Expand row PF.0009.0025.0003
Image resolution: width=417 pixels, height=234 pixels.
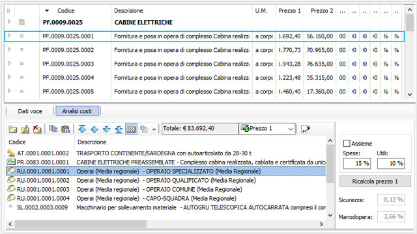tap(9, 63)
